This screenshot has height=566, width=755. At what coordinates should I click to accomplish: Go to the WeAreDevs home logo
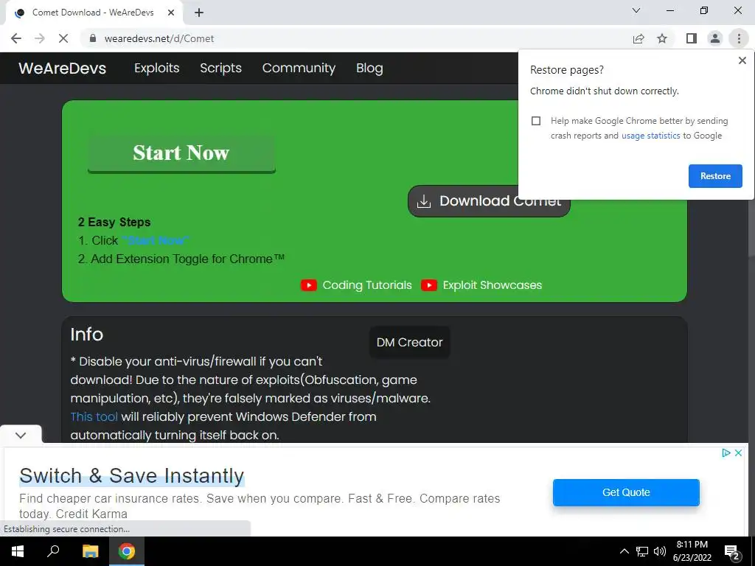(x=62, y=69)
